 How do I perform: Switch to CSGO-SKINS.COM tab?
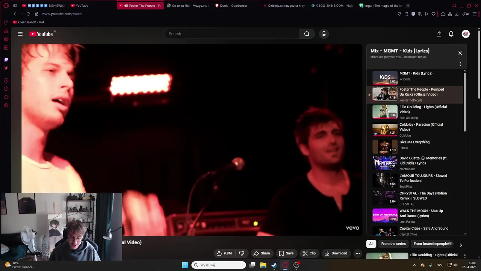coord(333,6)
